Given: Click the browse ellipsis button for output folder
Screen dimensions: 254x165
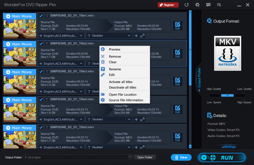Looking at the screenshot, I should click(x=130, y=157).
